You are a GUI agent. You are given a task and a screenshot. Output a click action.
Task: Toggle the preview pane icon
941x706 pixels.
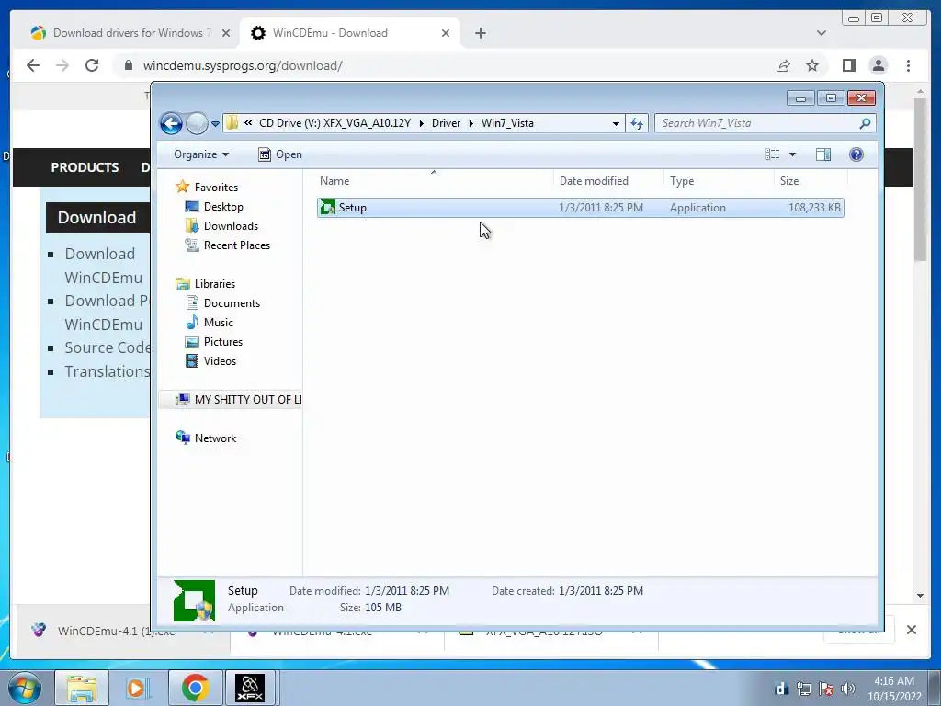(x=823, y=154)
